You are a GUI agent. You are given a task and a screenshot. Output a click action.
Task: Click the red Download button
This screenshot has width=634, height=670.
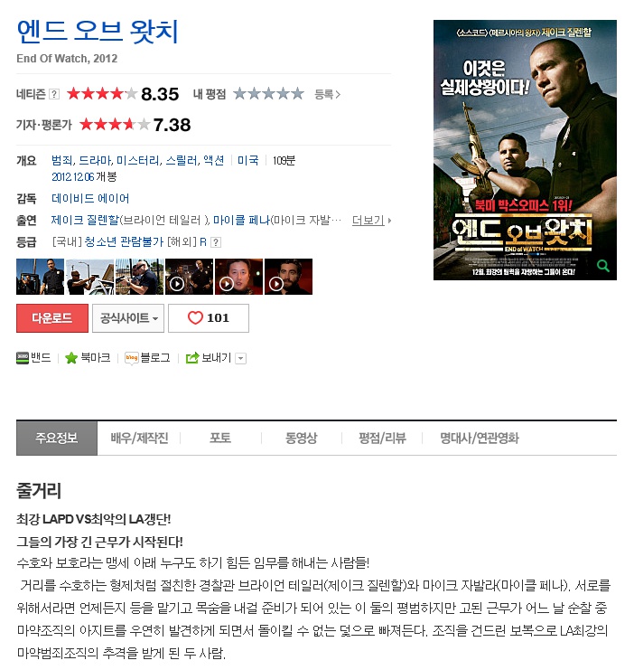(52, 318)
